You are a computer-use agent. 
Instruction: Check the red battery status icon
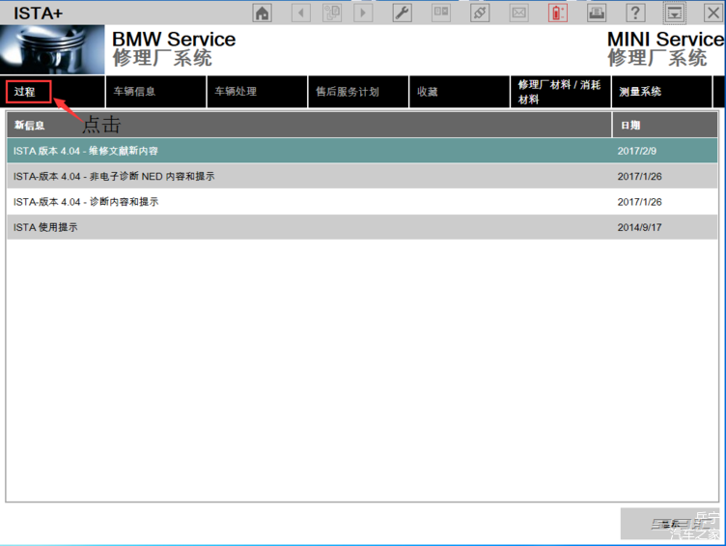(557, 13)
